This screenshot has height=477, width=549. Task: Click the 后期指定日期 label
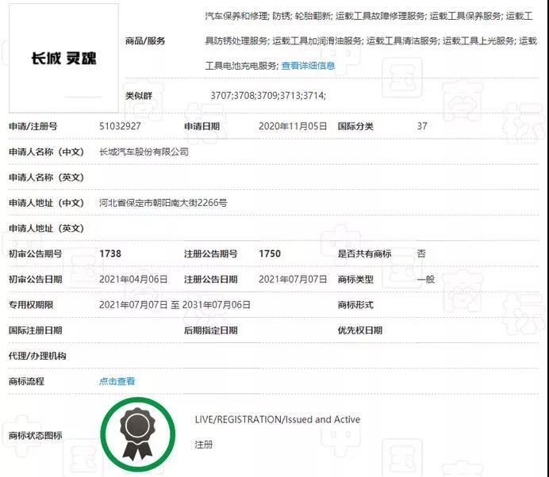211,330
